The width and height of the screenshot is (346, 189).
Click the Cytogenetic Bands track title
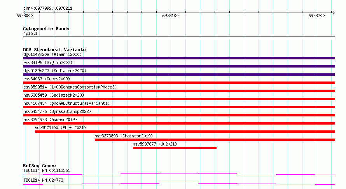(x=46, y=29)
